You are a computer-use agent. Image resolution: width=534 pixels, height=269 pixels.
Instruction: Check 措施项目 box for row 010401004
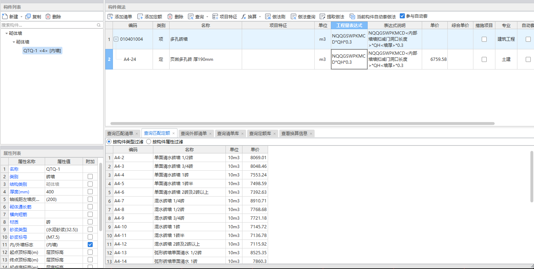click(x=484, y=39)
